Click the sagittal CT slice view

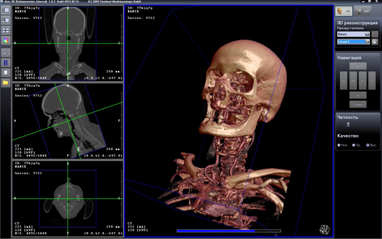pos(68,121)
